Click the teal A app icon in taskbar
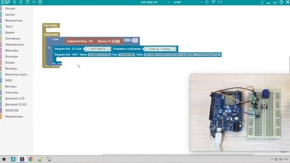The width and height of the screenshot is (290, 163). point(13,159)
